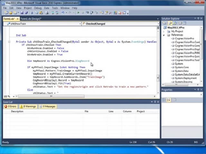
Task: Close the Form1.vb tab
Action: pyautogui.click(x=18, y=19)
